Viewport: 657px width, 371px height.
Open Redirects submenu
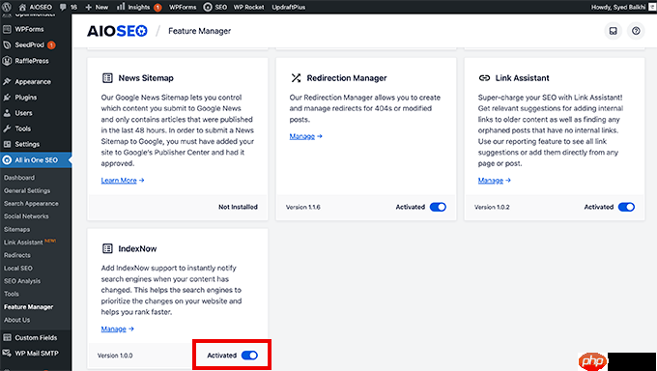click(x=17, y=255)
